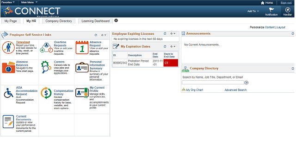Refresh the Announcements pagelet
The height and width of the screenshot is (167, 296).
tap(293, 33)
